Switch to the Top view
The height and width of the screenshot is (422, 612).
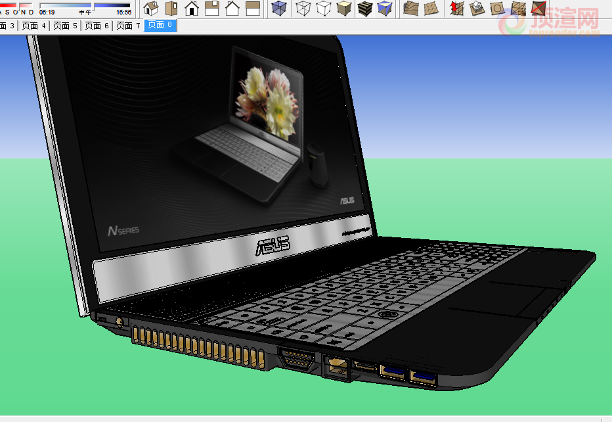pyautogui.click(x=171, y=8)
